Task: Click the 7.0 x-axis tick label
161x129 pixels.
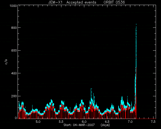Action: tap(130, 122)
